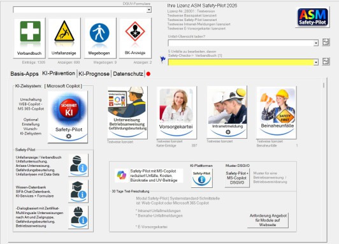Launch the Sicherheit KI Safety-Pilot tile
The width and height of the screenshot is (339, 244).
pos(68,117)
